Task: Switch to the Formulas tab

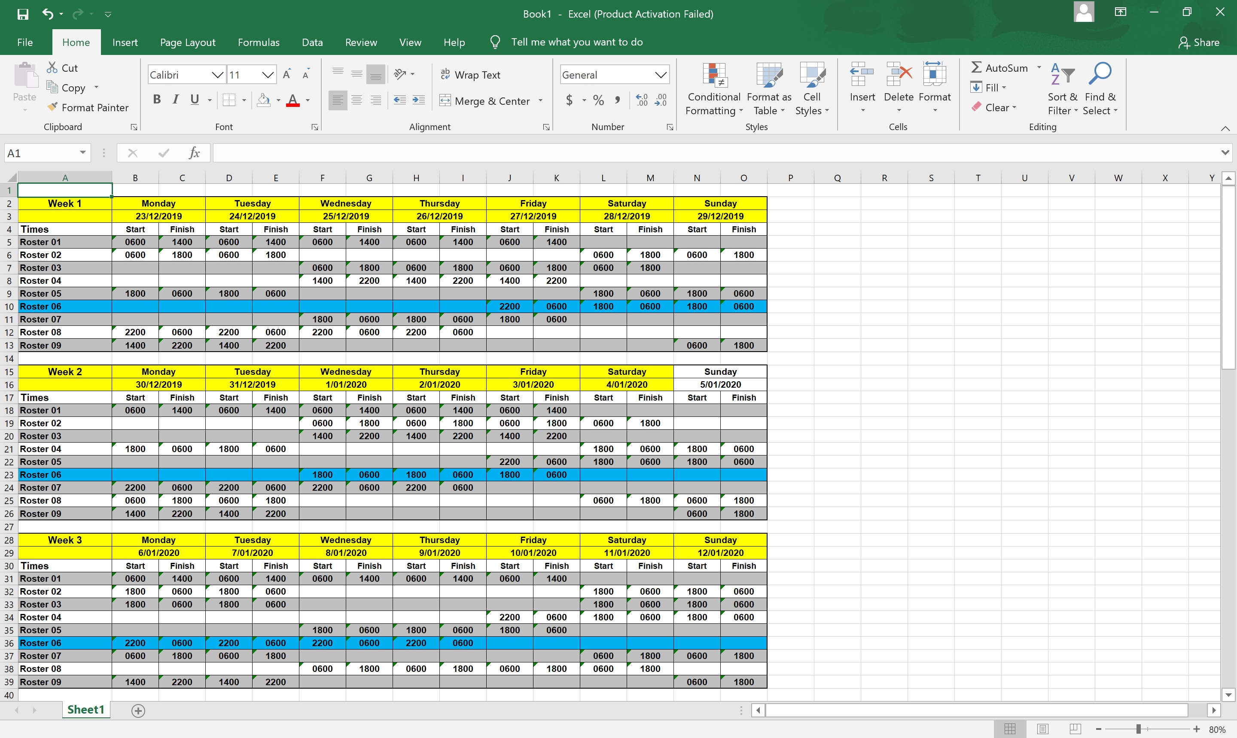Action: tap(259, 42)
